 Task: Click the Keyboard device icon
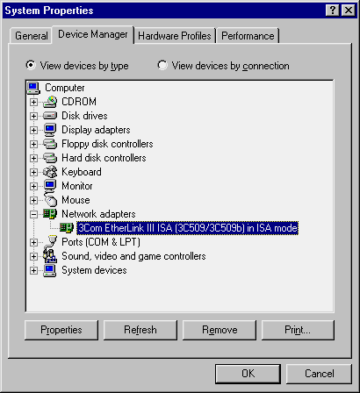[50, 172]
